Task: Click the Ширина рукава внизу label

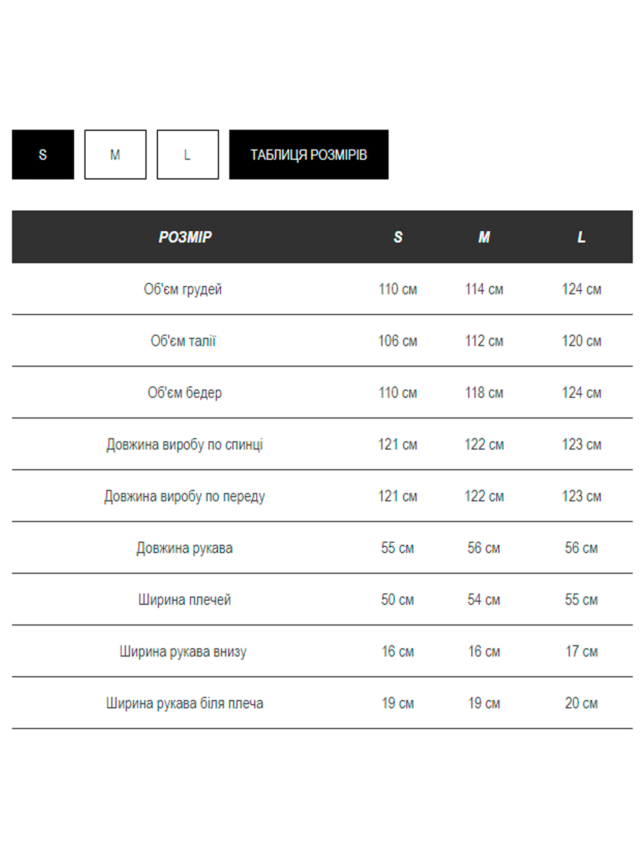Action: click(183, 651)
